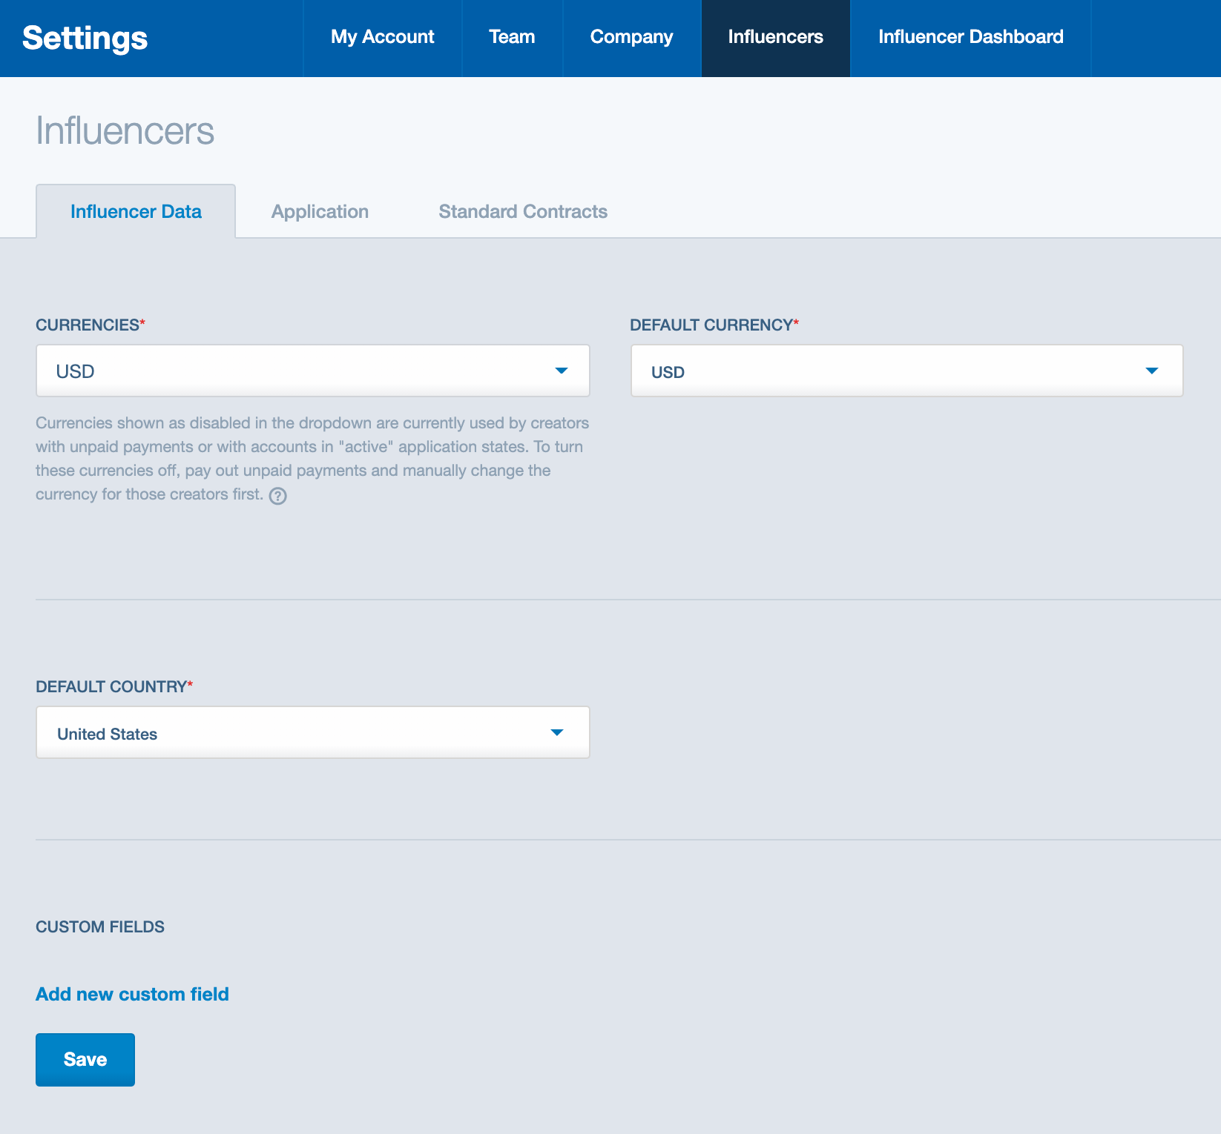Click the currencies disabled help text

(312, 458)
